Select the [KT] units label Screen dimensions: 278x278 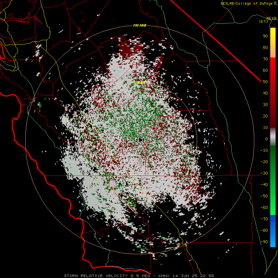264,21
